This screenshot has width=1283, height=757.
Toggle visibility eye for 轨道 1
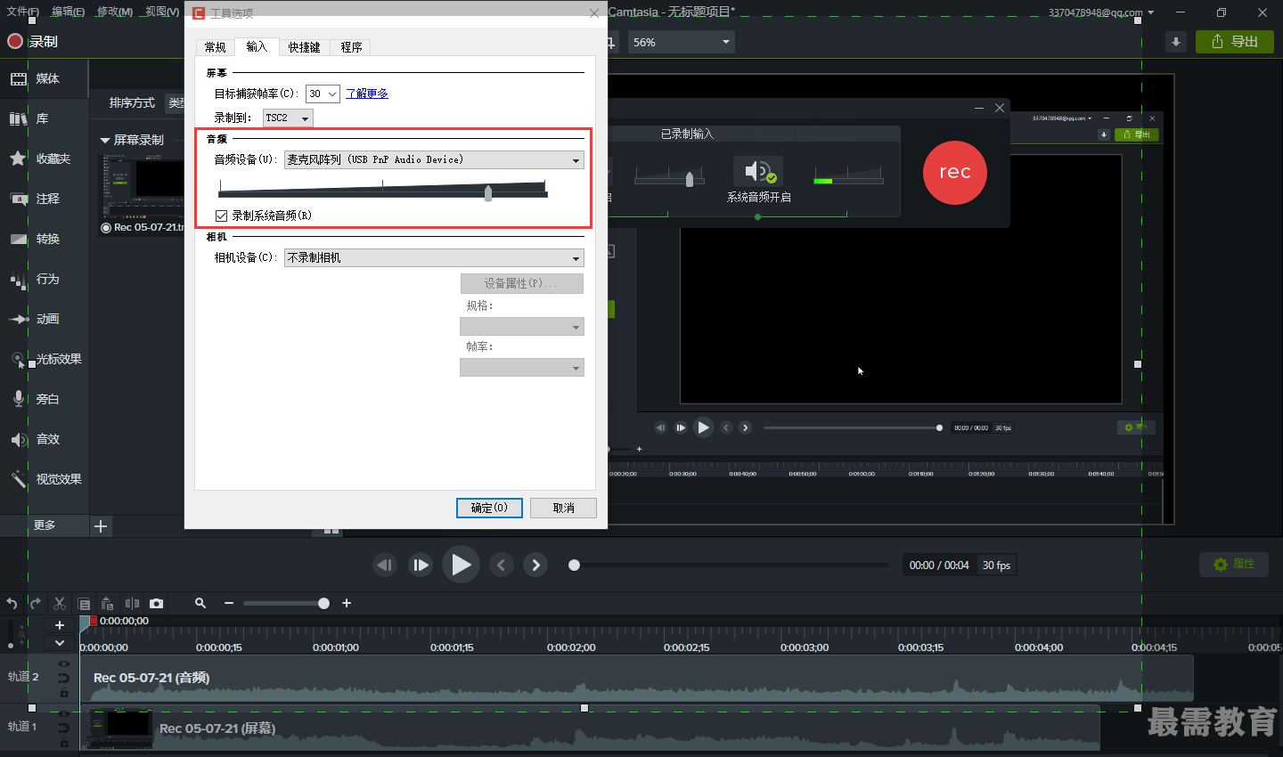click(64, 713)
